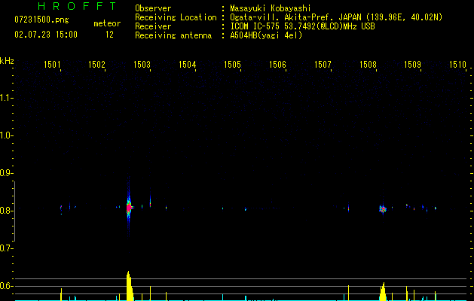Click the grey vertical range bar near 0.8 kHz
The image size is (474, 301).
point(14,211)
